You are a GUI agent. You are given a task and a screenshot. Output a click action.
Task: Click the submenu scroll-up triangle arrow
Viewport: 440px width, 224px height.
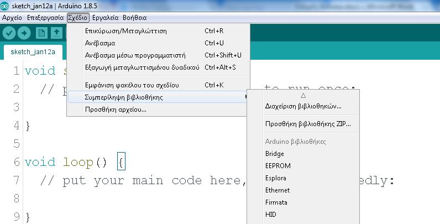303,96
